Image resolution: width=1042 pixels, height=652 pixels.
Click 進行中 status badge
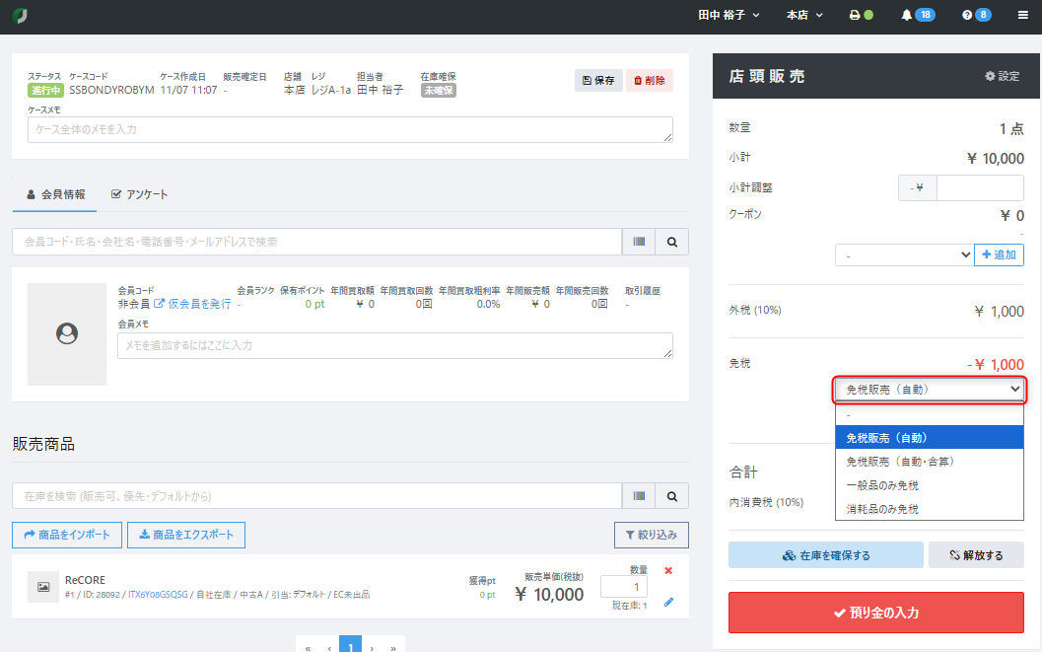tap(45, 91)
